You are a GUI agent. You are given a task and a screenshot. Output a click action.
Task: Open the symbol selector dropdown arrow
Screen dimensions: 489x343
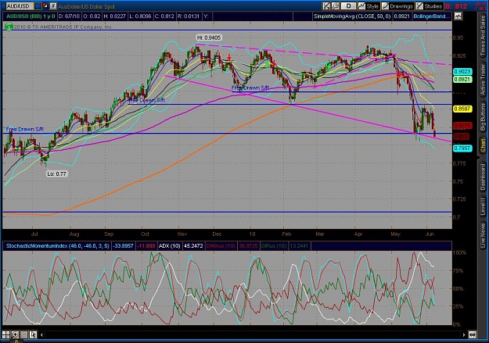[38, 6]
